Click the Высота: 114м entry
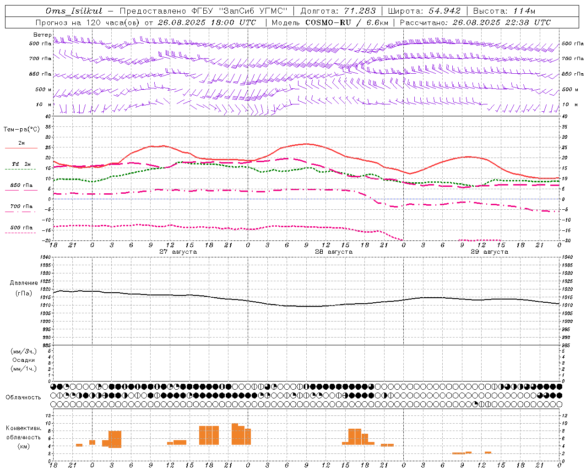Image resolution: width=586 pixels, height=469 pixels. (504, 11)
